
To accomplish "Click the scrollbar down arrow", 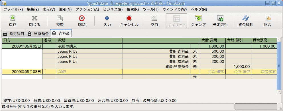I will click(x=279, y=92).
